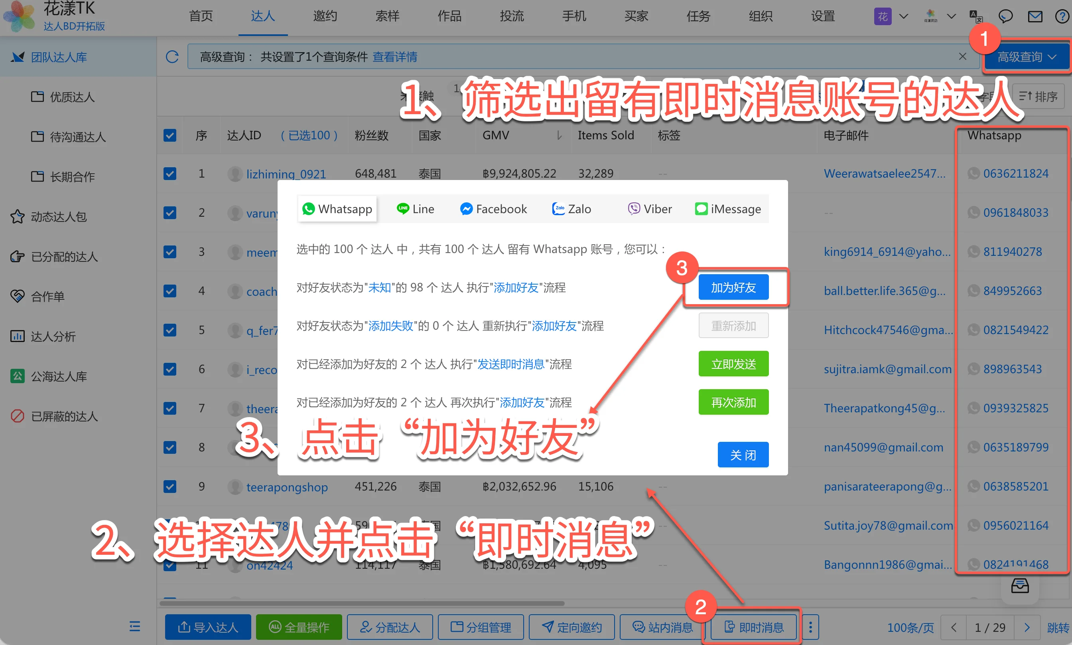Uncheck the checkbox for row 6
1072x645 pixels.
tap(170, 369)
